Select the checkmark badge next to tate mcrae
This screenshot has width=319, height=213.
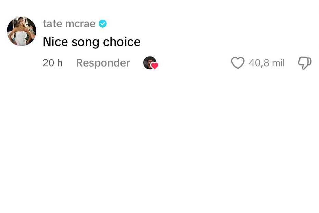[x=102, y=24]
